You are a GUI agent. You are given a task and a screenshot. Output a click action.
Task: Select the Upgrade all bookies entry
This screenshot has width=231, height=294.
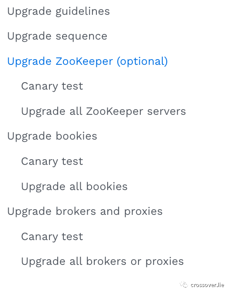pos(74,187)
